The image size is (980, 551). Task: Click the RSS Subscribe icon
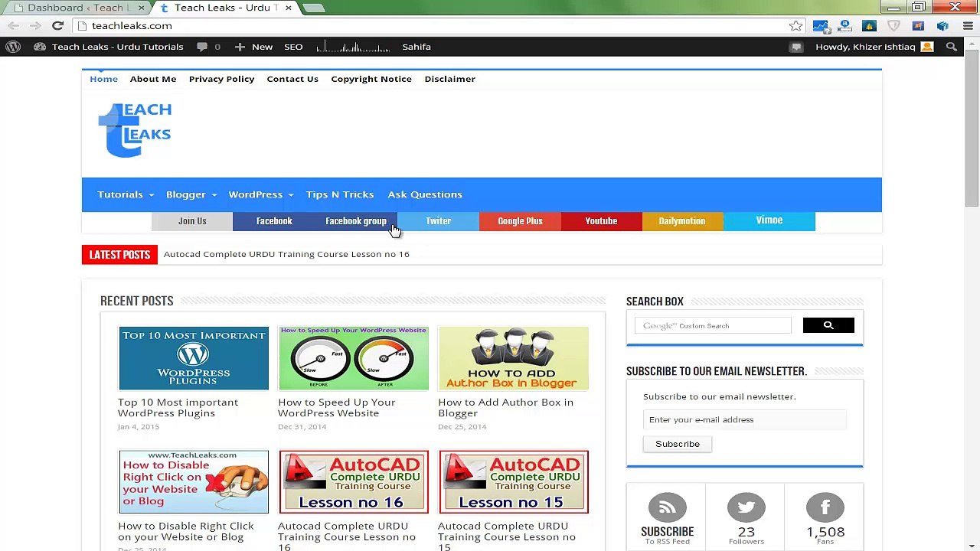[x=667, y=508]
